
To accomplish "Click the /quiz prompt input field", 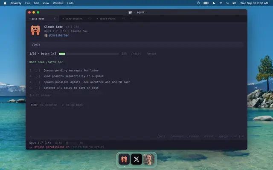I will [136, 45].
